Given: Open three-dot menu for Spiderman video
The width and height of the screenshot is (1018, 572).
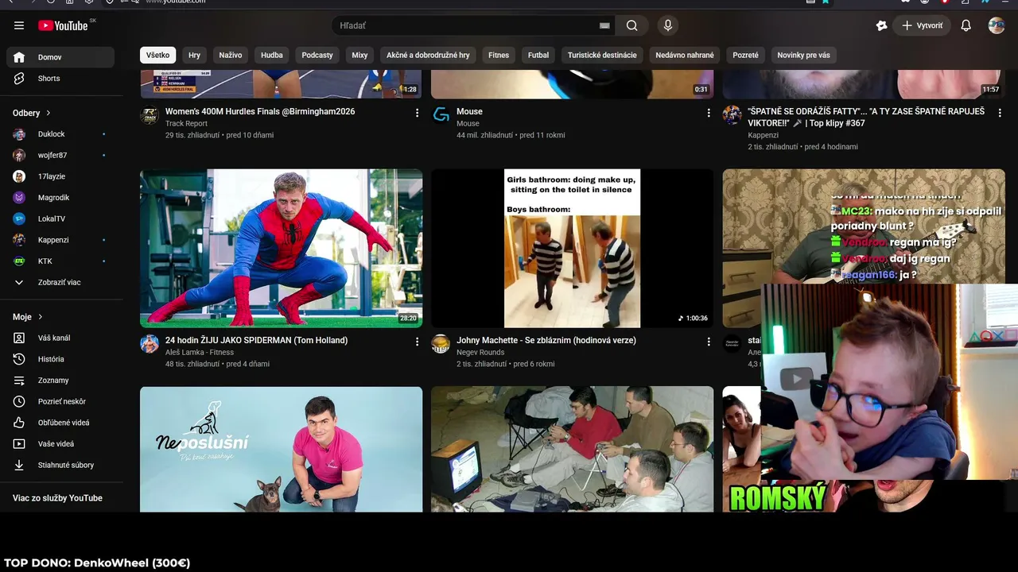Looking at the screenshot, I should (417, 342).
